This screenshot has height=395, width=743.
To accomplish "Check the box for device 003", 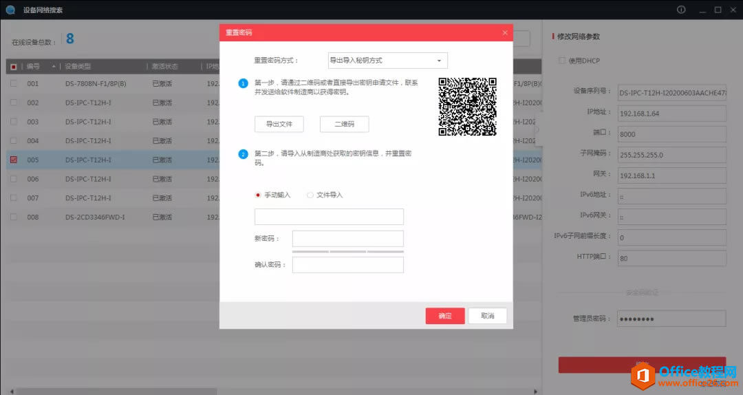I will pyautogui.click(x=14, y=122).
